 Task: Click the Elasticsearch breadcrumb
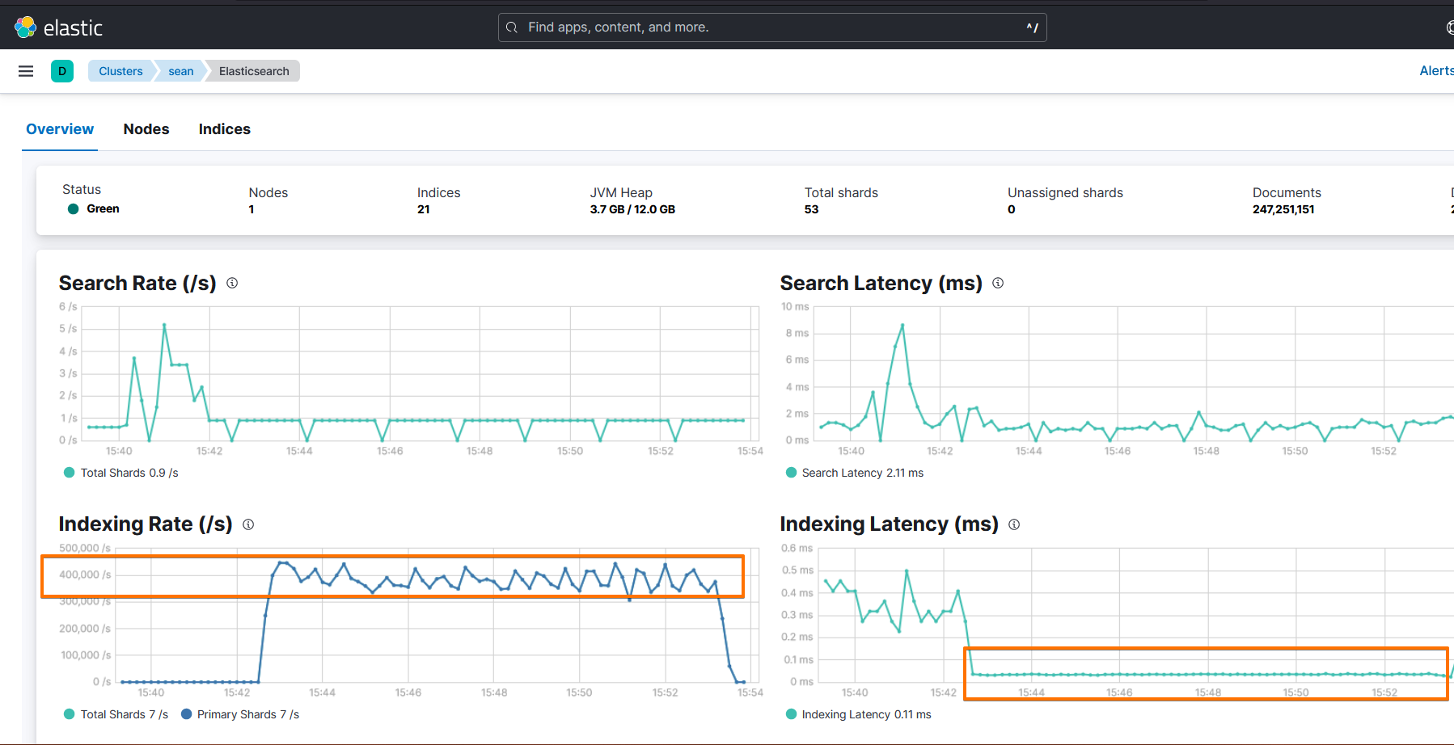coord(254,71)
